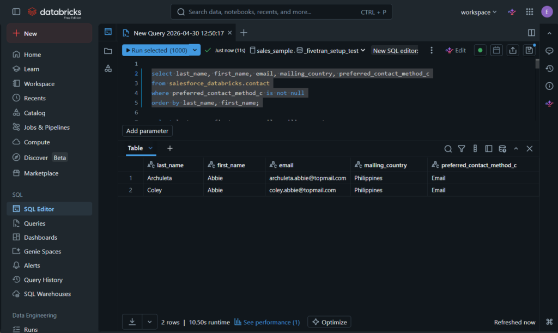
Task: Save the query using the save icon
Action: click(x=529, y=51)
